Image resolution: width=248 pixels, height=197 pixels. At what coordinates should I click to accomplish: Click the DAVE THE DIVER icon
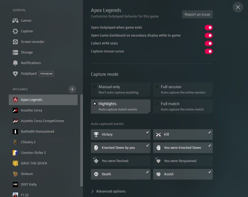15,163
